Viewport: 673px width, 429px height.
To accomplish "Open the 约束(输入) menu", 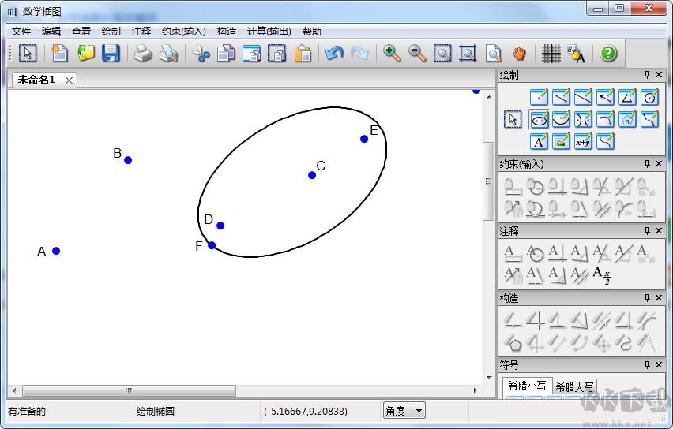I will tap(183, 32).
